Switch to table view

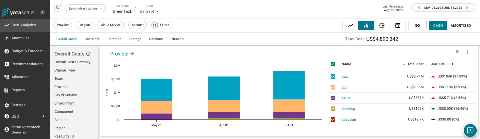tap(398, 25)
